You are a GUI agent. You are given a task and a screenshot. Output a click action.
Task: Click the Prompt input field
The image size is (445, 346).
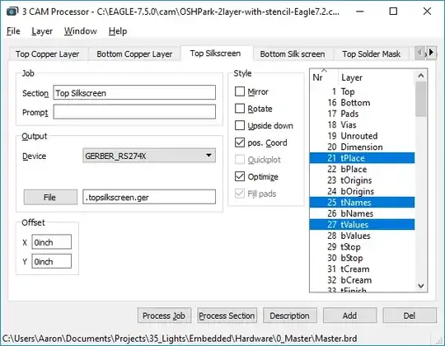point(134,112)
